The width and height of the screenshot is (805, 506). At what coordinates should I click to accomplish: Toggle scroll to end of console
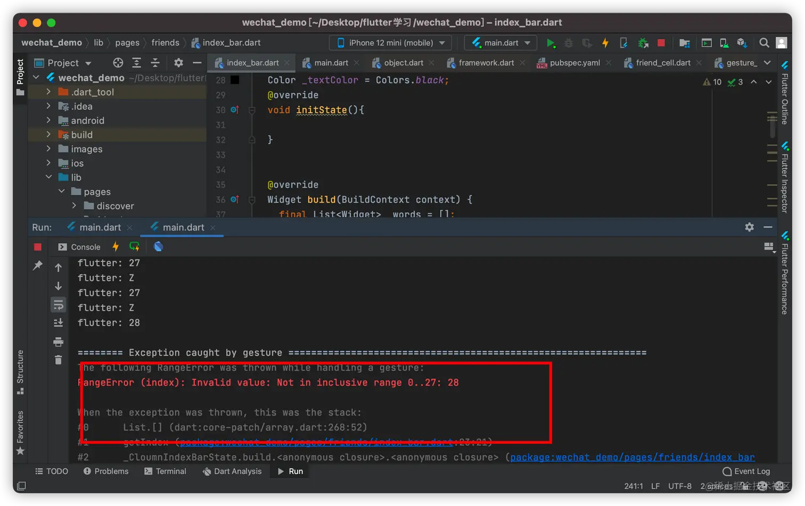point(59,323)
